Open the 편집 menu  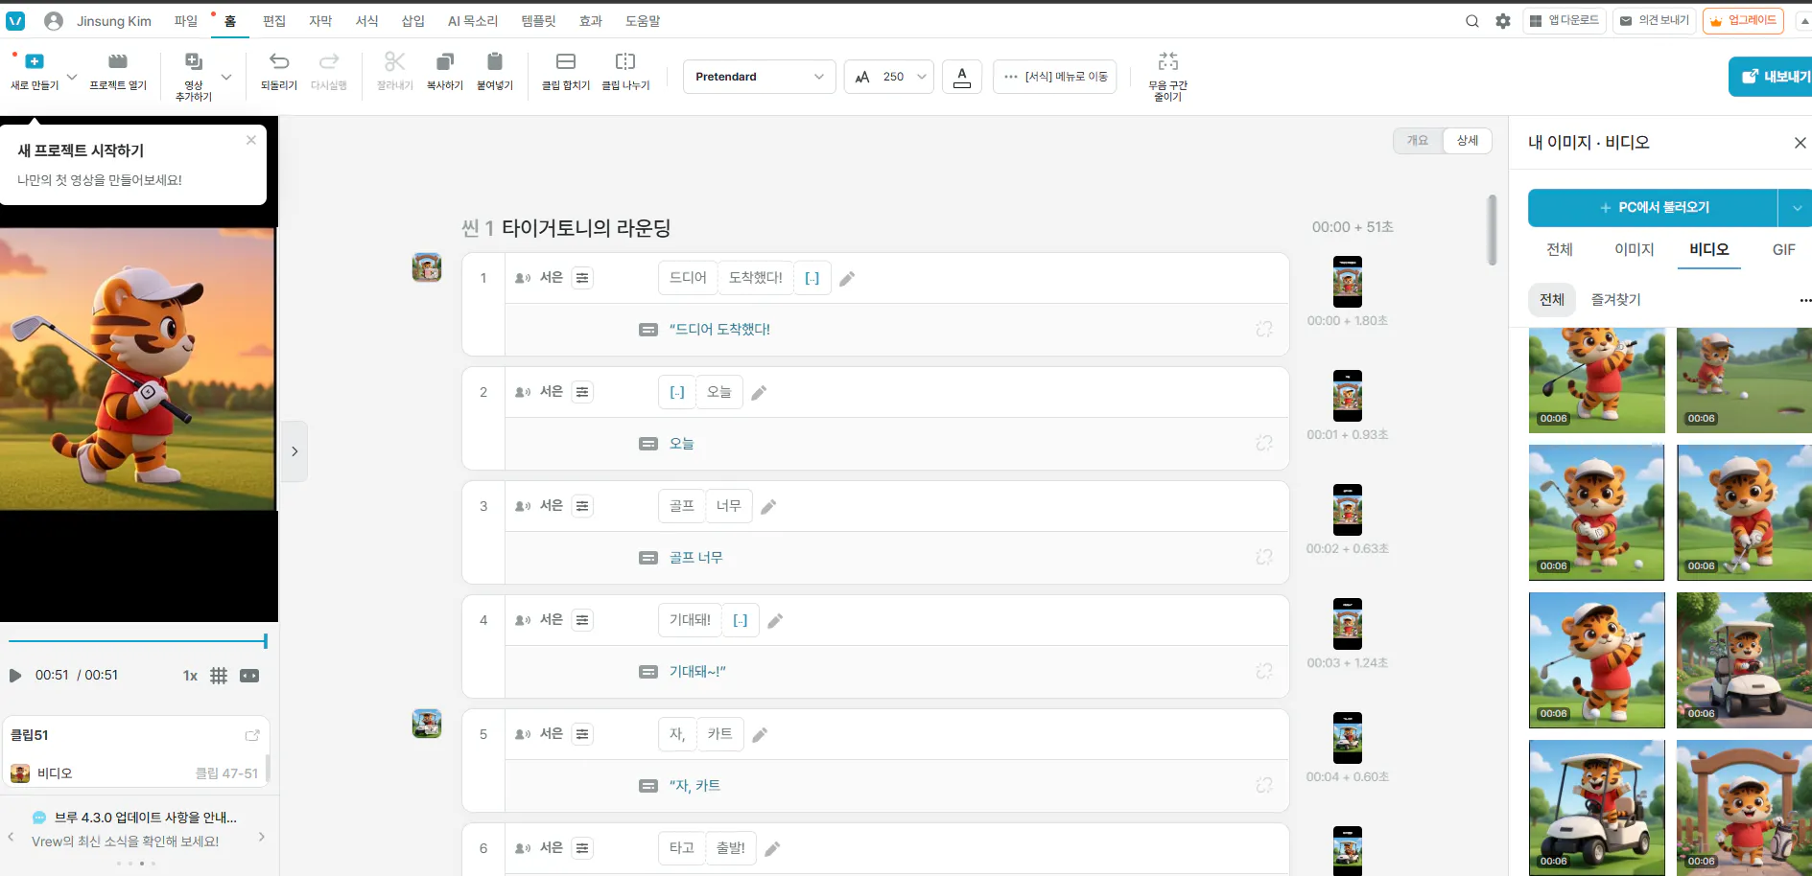[x=274, y=21]
